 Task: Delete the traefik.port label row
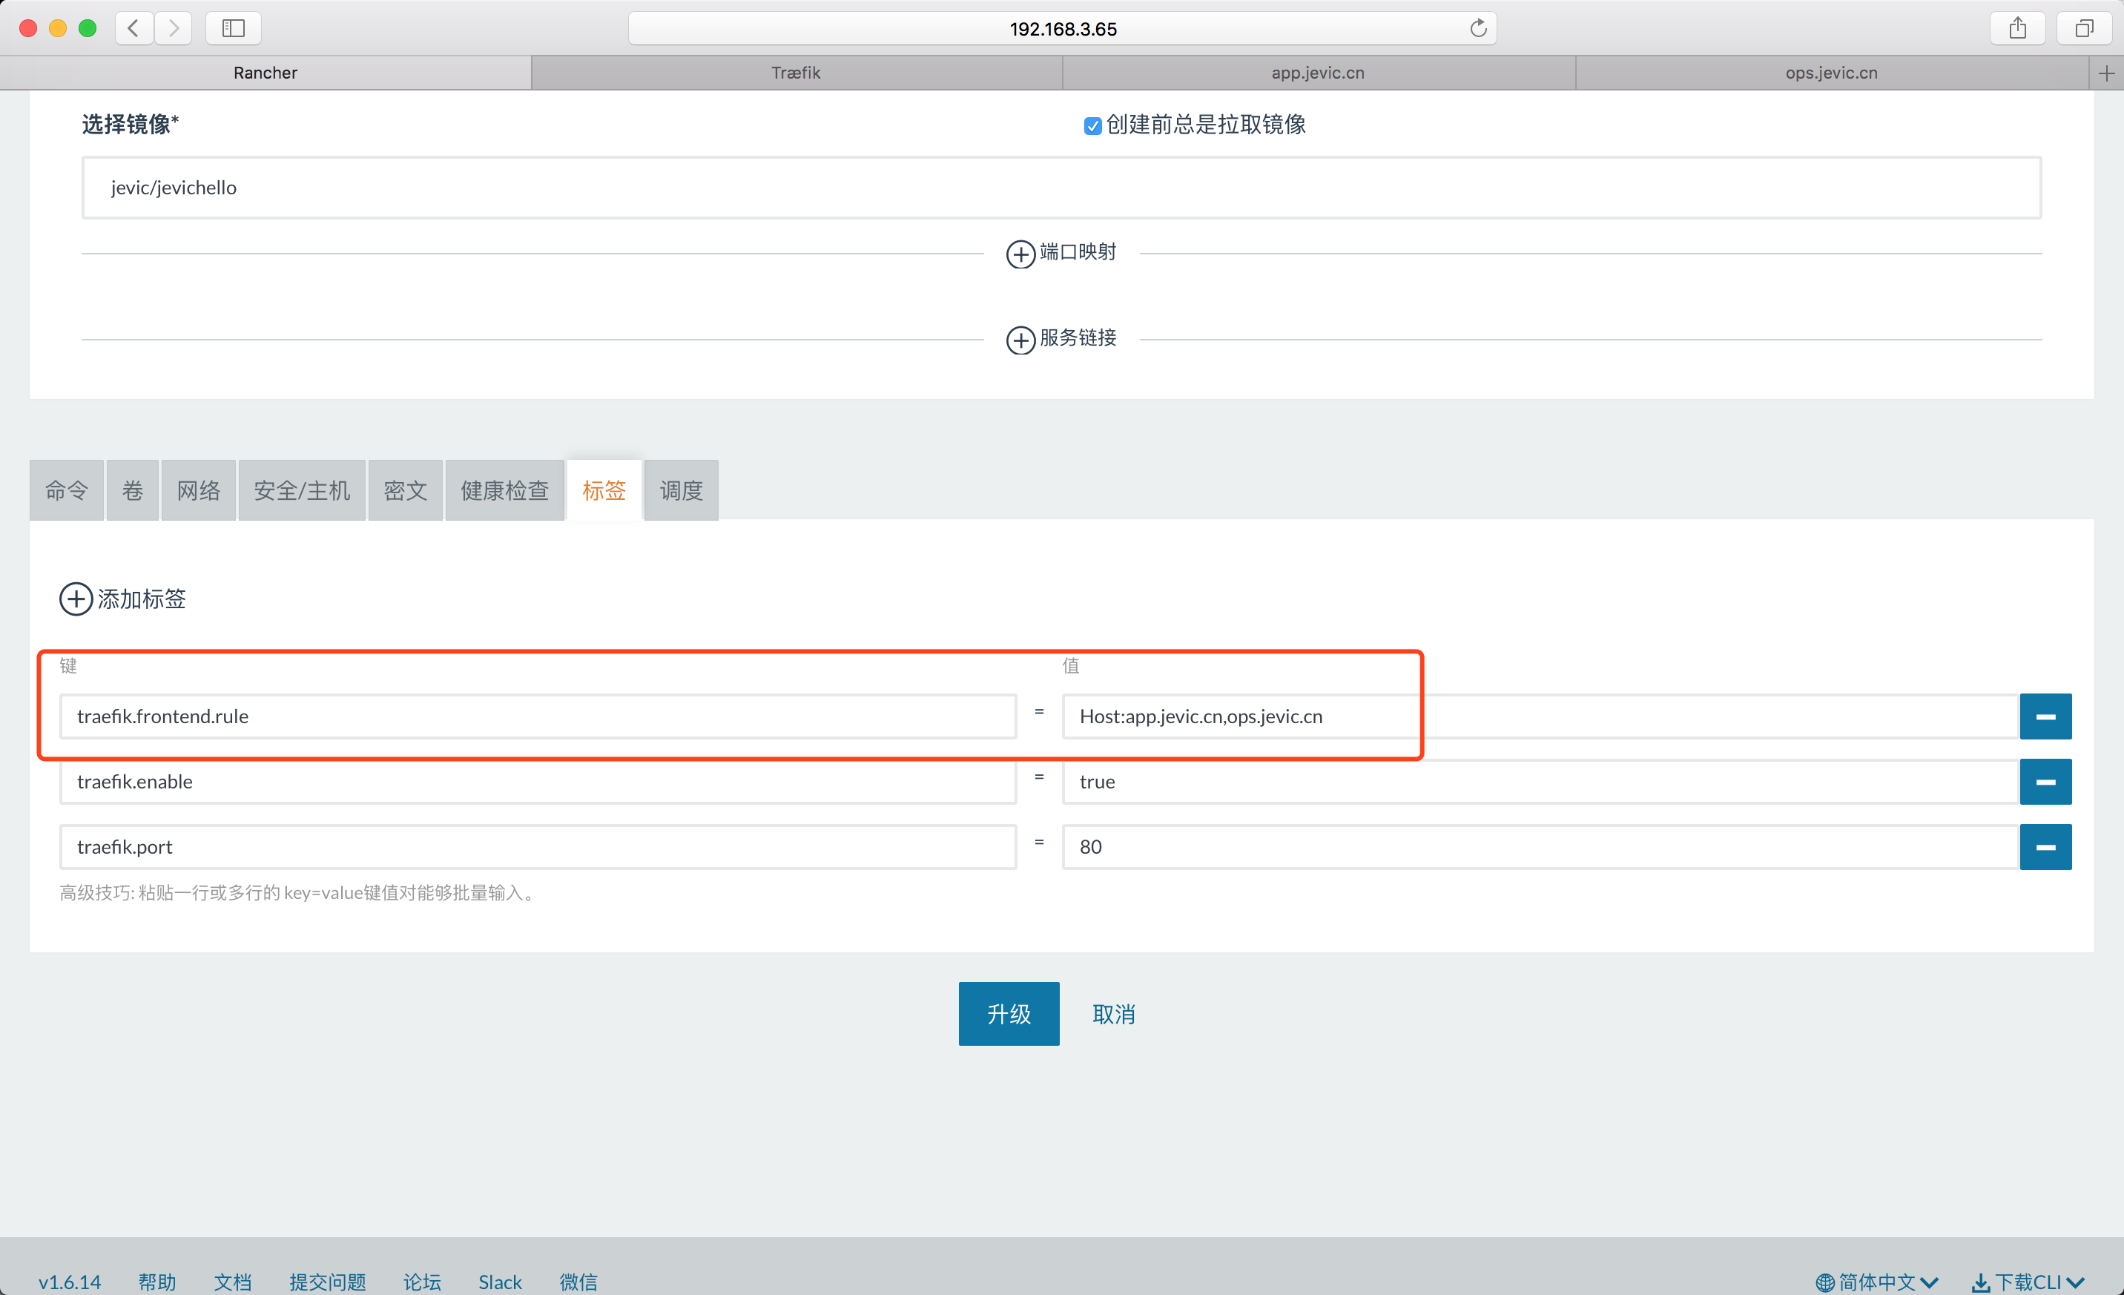click(2045, 847)
